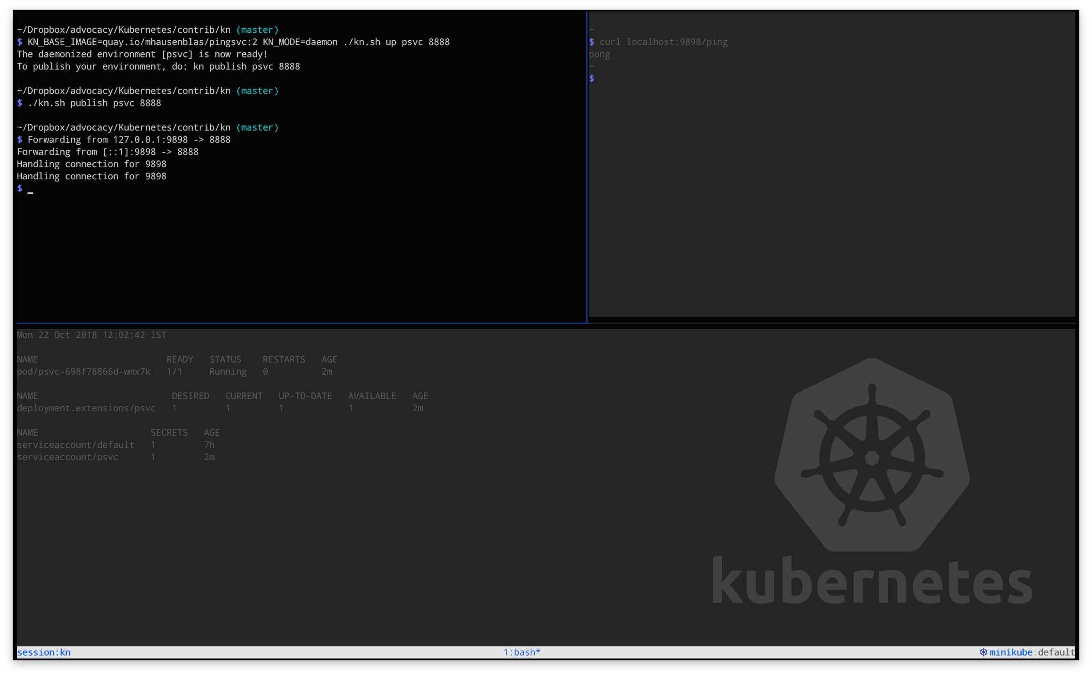Click deployment.extensions/psvc entry
The image size is (1092, 676).
point(86,408)
